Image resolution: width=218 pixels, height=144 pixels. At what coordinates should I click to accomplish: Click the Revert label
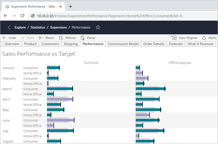coord(50,38)
